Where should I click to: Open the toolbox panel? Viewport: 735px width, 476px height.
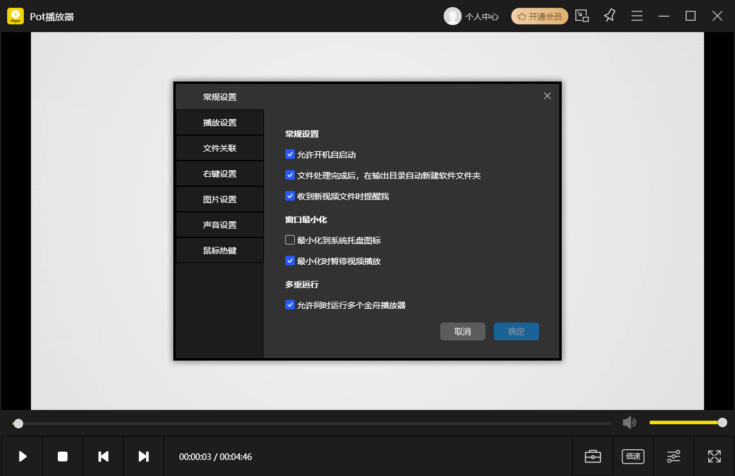pos(593,456)
